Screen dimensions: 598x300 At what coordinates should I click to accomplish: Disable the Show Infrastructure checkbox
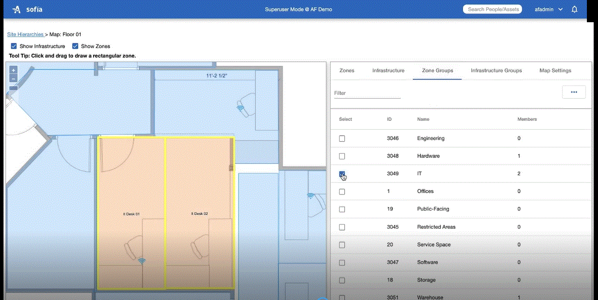pyautogui.click(x=13, y=46)
